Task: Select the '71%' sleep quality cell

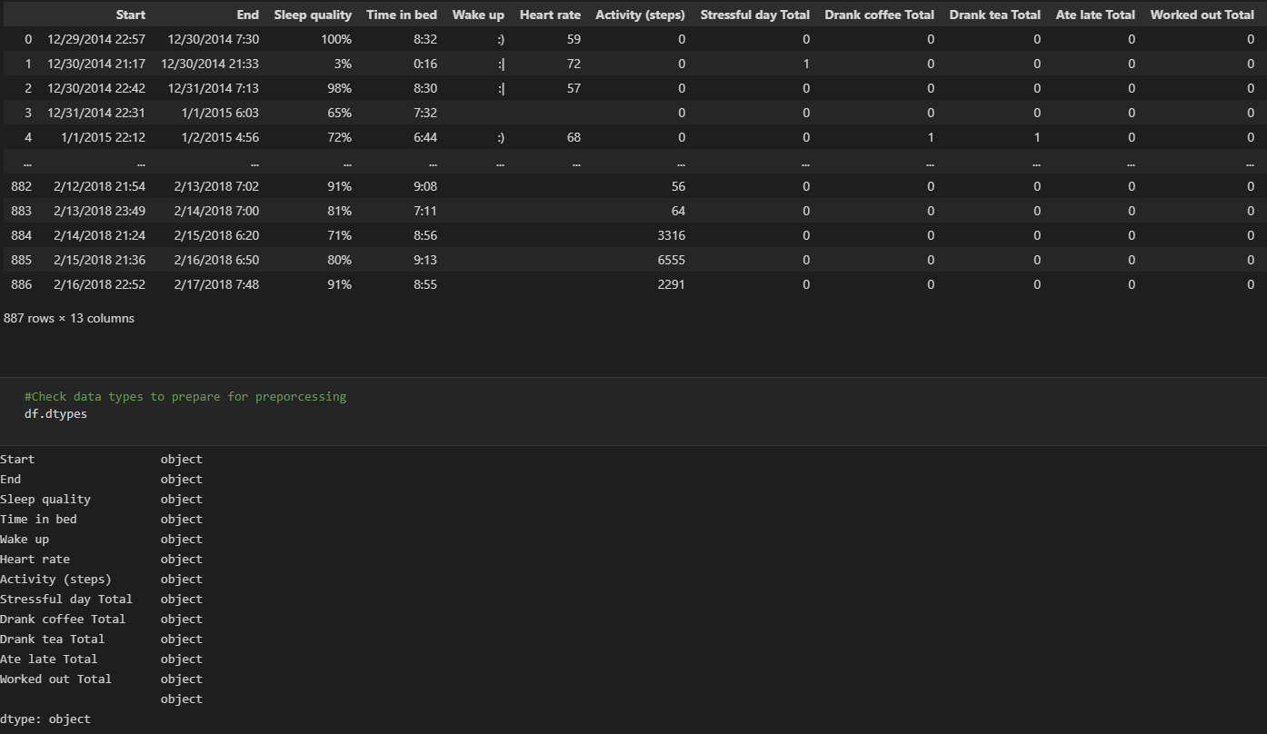Action: point(340,235)
